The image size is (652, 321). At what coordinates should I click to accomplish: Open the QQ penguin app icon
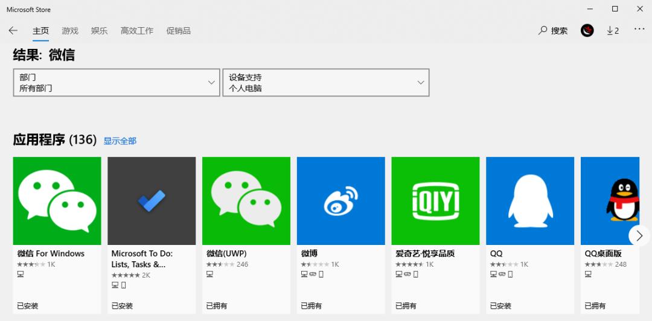530,201
